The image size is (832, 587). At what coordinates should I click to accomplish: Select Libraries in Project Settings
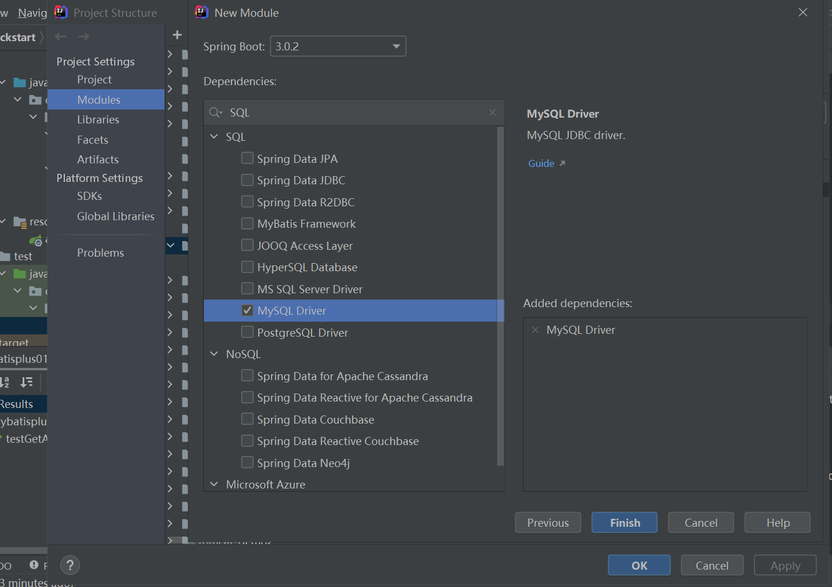pyautogui.click(x=98, y=119)
